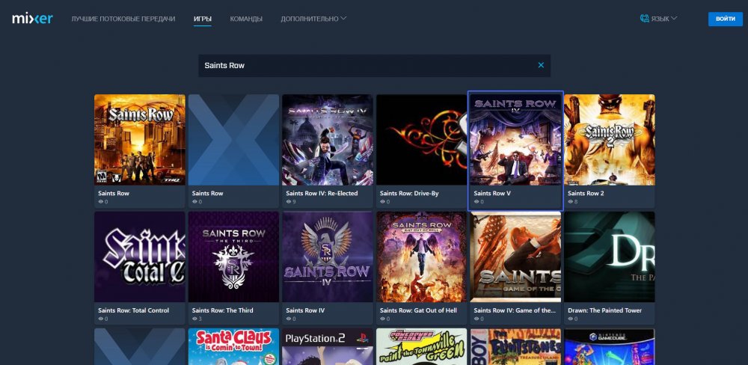Open Saints Row IV: Game of the... cover
The height and width of the screenshot is (365, 748).
[x=515, y=257]
